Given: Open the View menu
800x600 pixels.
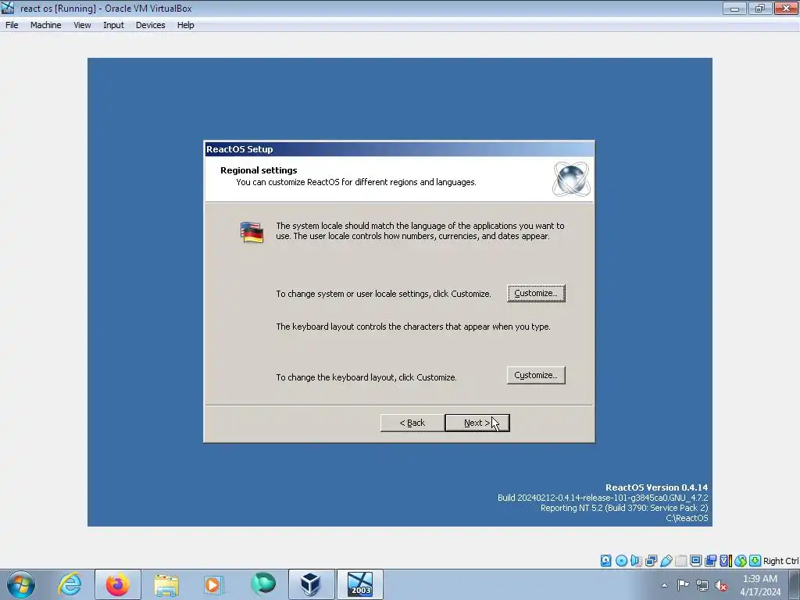Looking at the screenshot, I should (82, 25).
